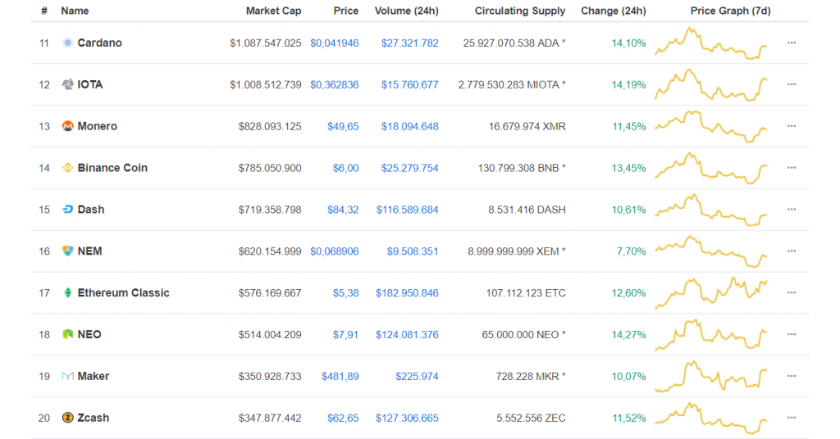Open the Maker coin name link
Image resolution: width=840 pixels, height=439 pixels.
(94, 377)
